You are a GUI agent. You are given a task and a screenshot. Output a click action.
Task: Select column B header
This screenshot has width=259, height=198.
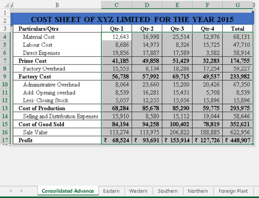click(57, 5)
